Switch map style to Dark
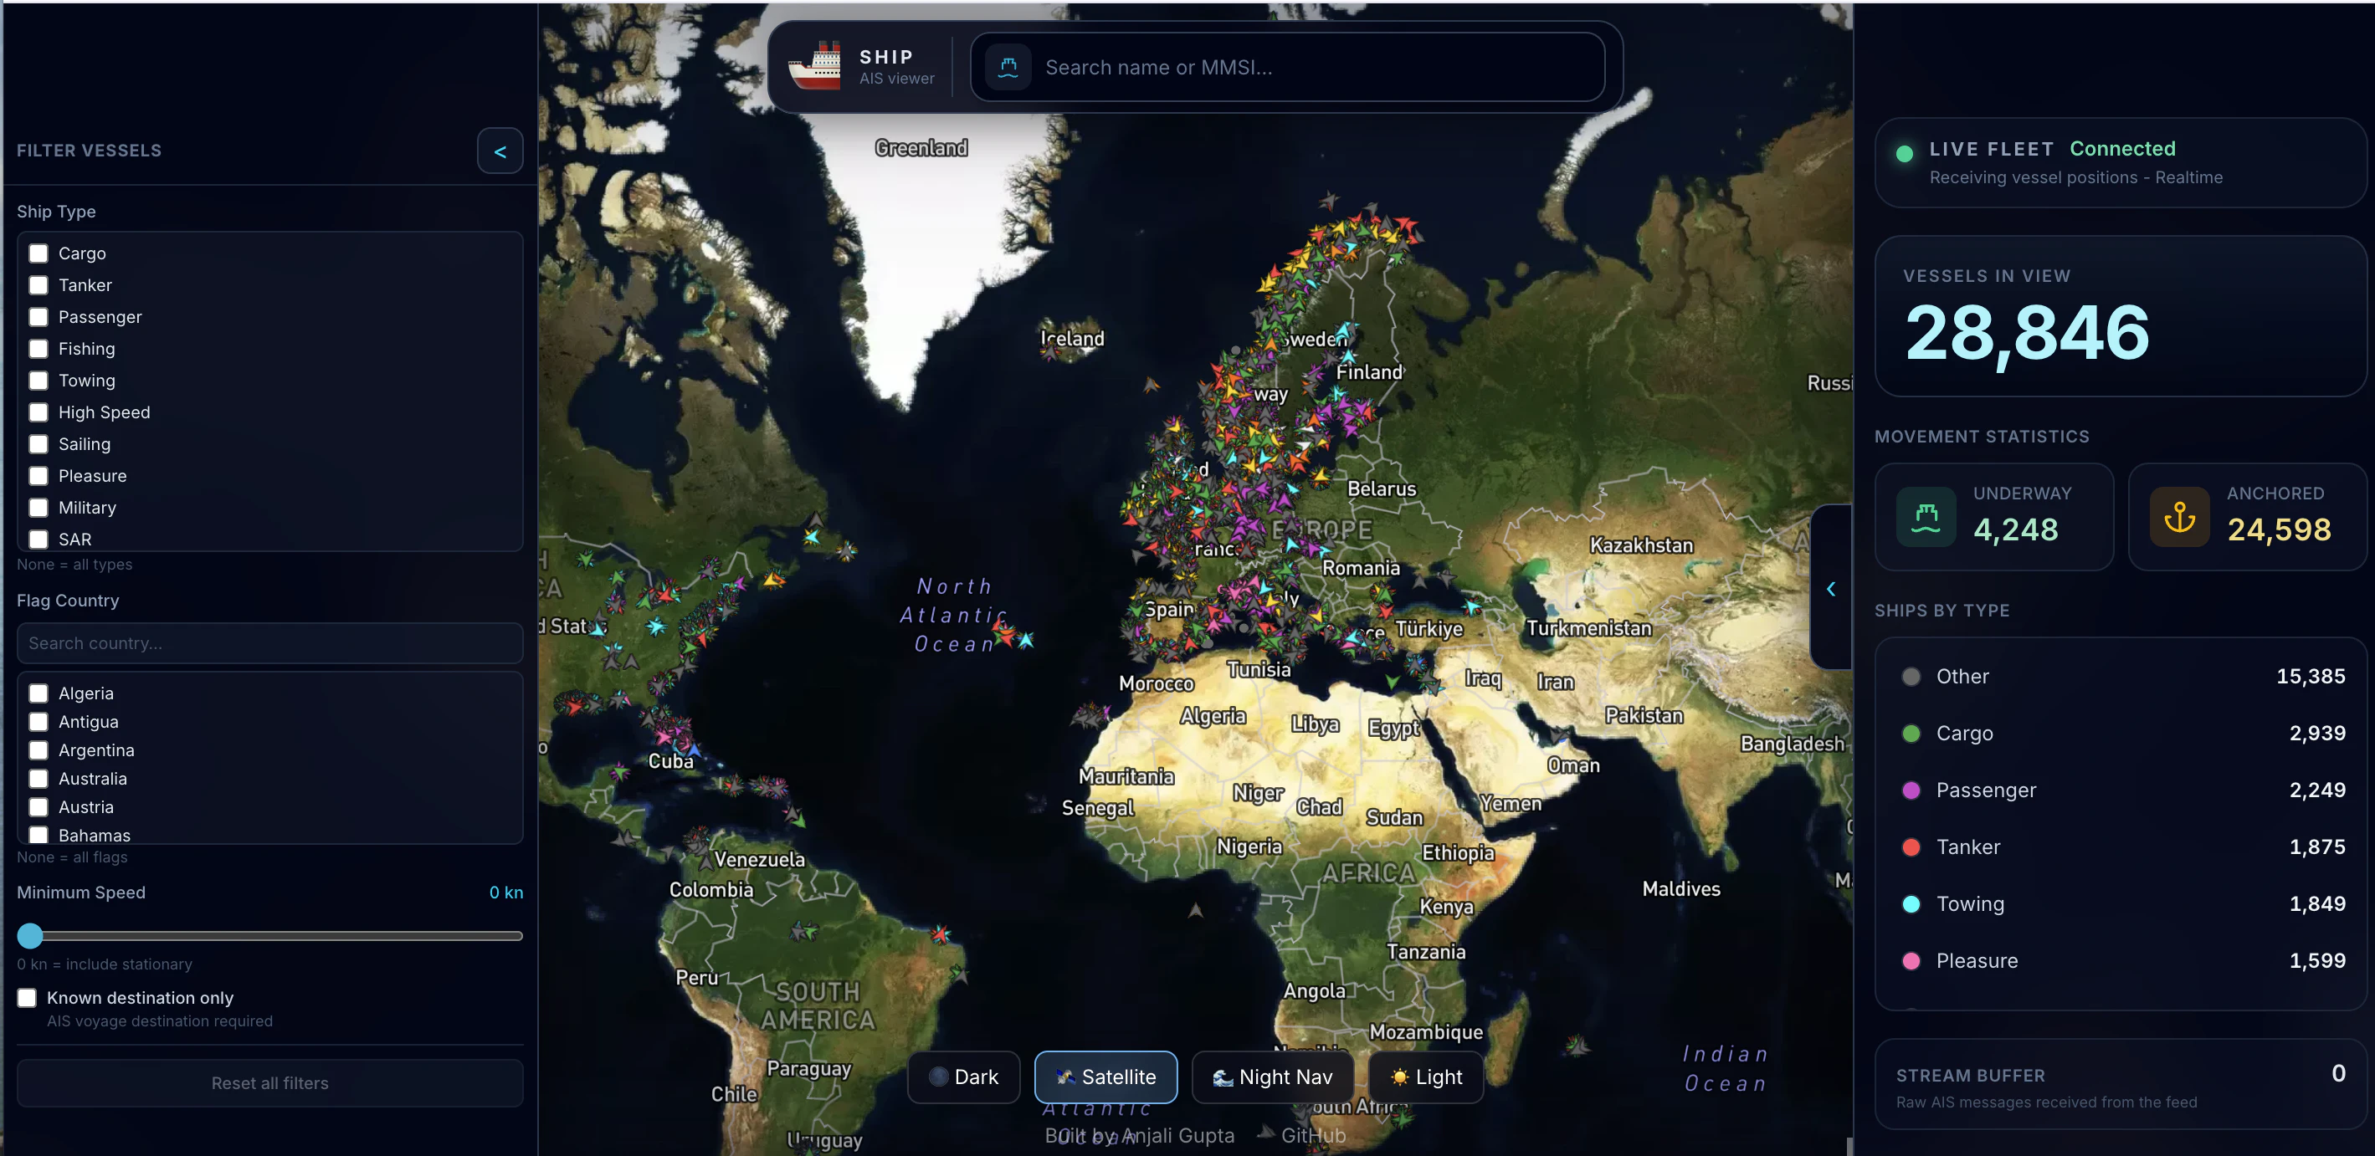Screen dimensions: 2375x1156 click(x=963, y=1077)
